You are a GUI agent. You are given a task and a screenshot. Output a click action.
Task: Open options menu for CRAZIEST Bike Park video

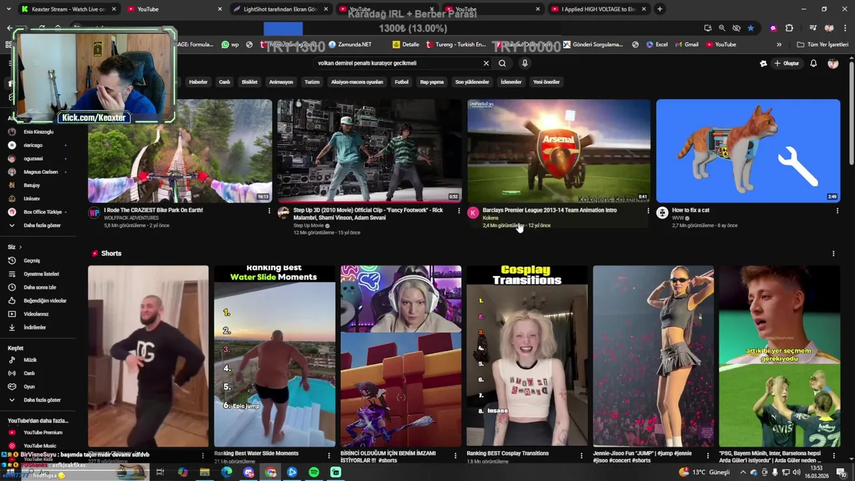click(x=269, y=210)
